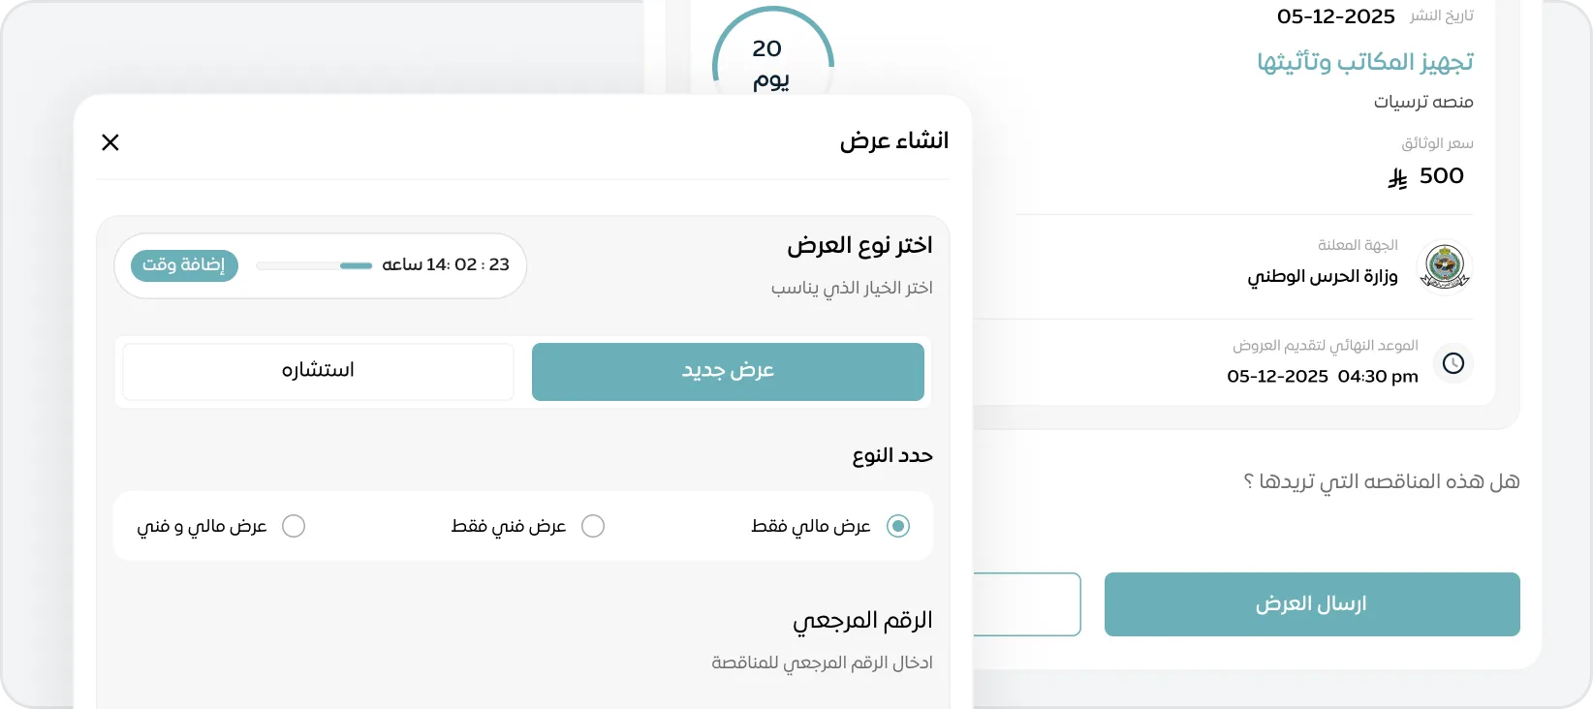Click the منصه ترسيات platform label

coord(1422,102)
